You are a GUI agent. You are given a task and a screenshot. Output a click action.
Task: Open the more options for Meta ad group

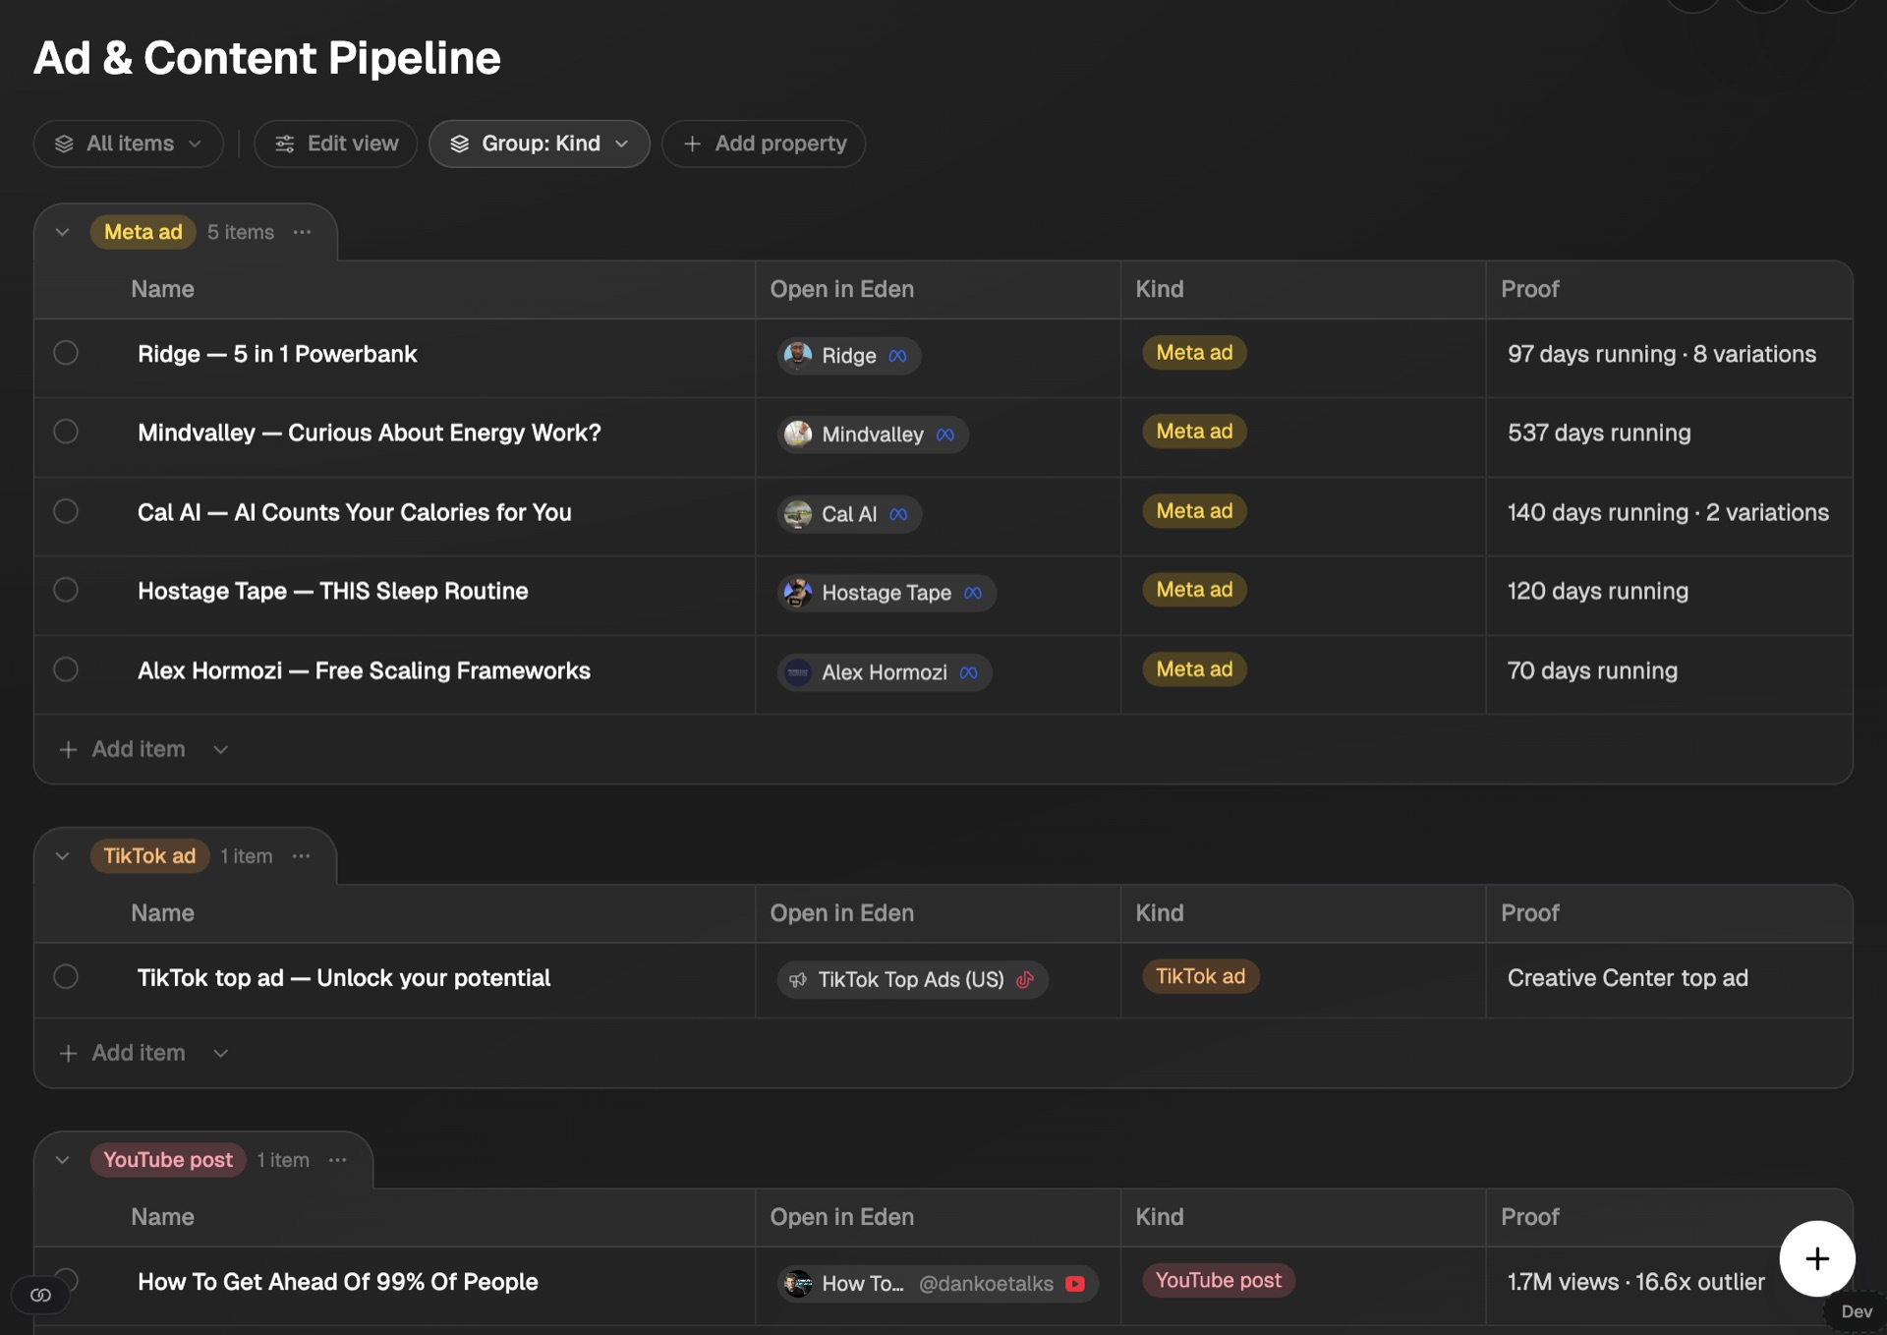tap(302, 232)
